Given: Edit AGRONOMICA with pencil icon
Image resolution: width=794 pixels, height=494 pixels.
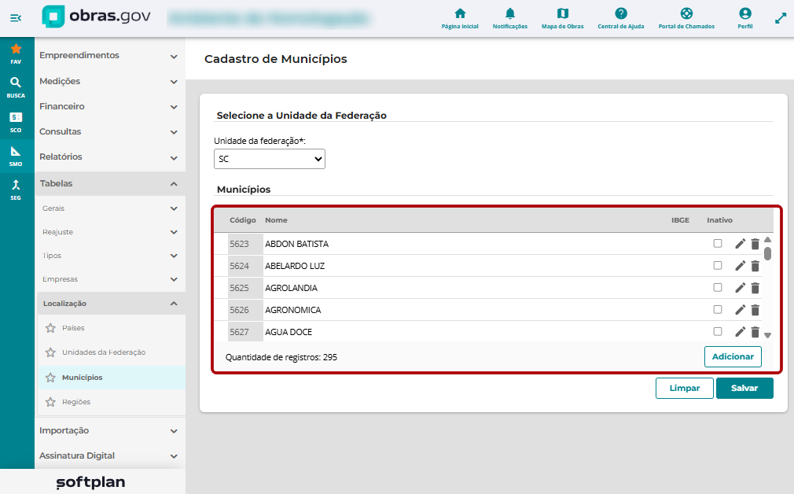Looking at the screenshot, I should (x=740, y=310).
